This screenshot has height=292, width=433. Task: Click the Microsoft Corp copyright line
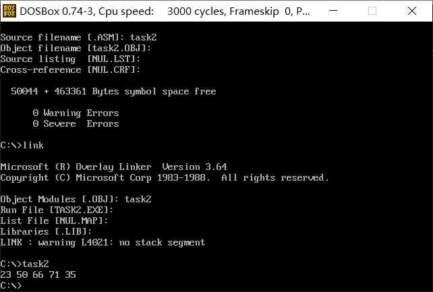[165, 177]
